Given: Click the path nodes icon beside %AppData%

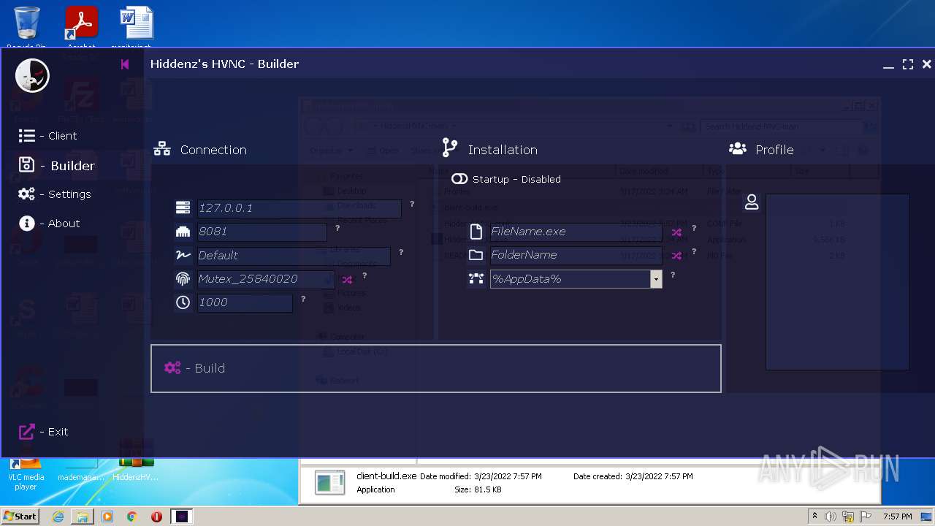Looking at the screenshot, I should [476, 278].
